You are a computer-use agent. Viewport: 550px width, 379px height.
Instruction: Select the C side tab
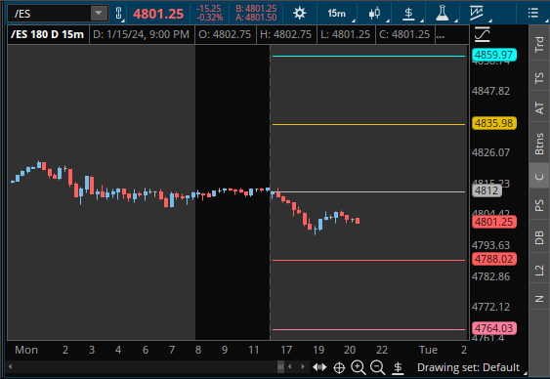539,177
